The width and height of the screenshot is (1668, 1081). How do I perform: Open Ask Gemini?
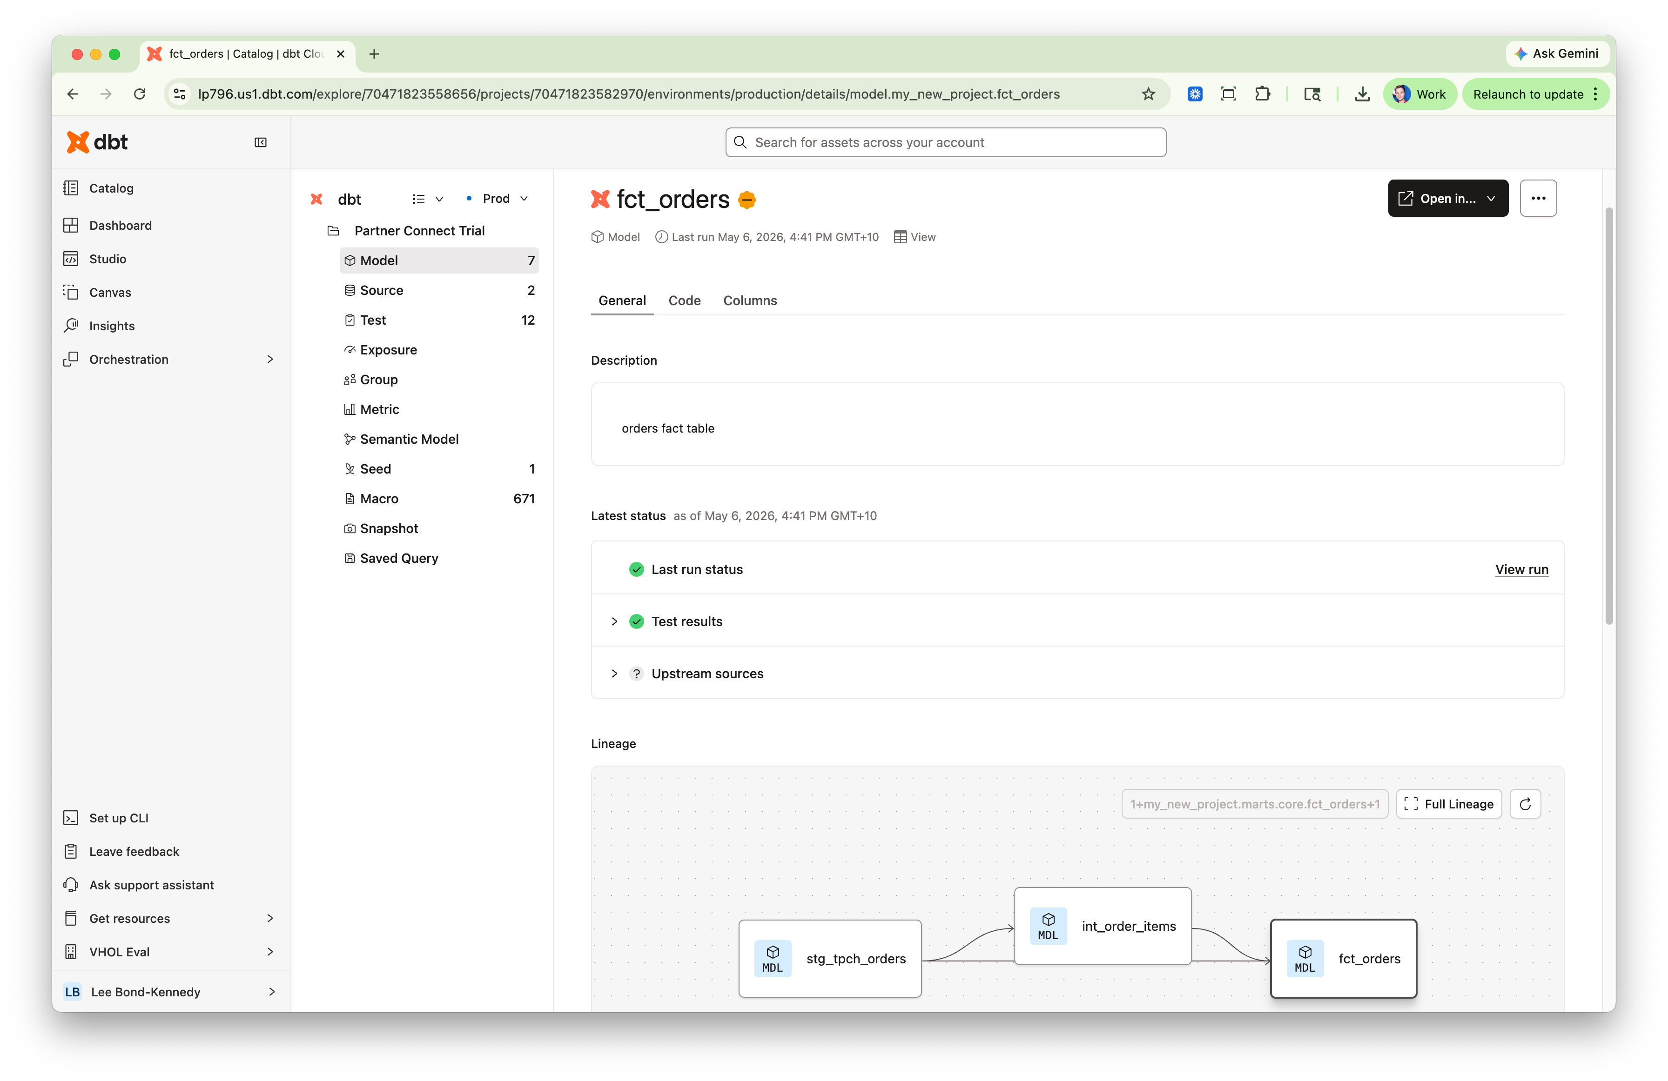tap(1557, 54)
